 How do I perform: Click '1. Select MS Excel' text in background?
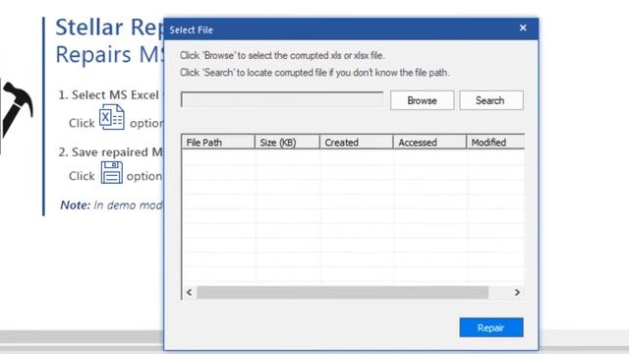click(x=109, y=95)
